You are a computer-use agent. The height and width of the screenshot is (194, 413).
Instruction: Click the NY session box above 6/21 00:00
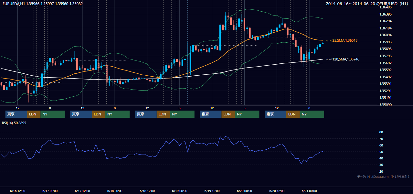tap(312, 114)
